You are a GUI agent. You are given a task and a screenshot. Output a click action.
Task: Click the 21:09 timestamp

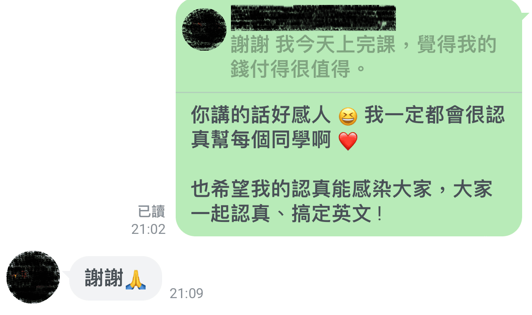186,294
